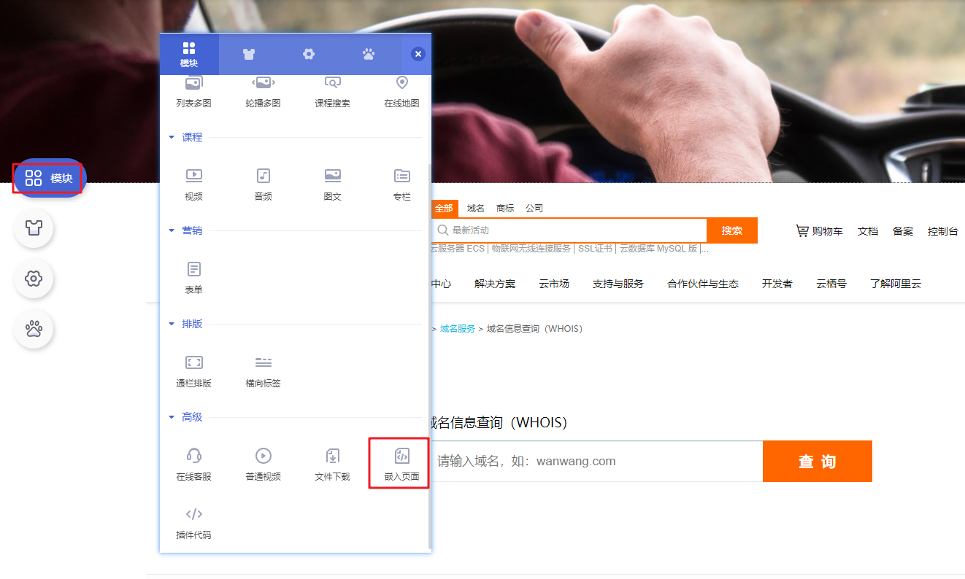Open the 文档 link
Image resolution: width=965 pixels, height=579 pixels.
point(868,231)
